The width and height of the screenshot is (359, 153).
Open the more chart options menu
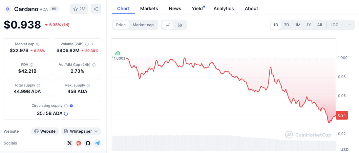tap(349, 25)
